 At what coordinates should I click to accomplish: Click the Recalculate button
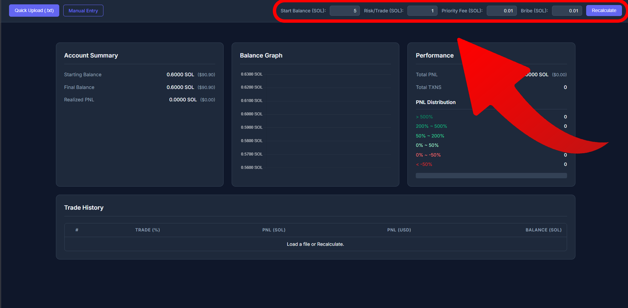click(x=604, y=10)
